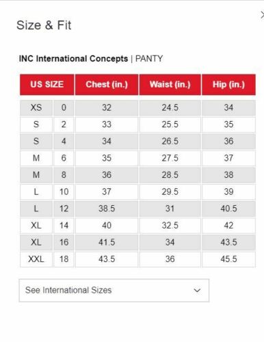
Task: Click the hip value 40.5 cell
Action: pyautogui.click(x=228, y=209)
